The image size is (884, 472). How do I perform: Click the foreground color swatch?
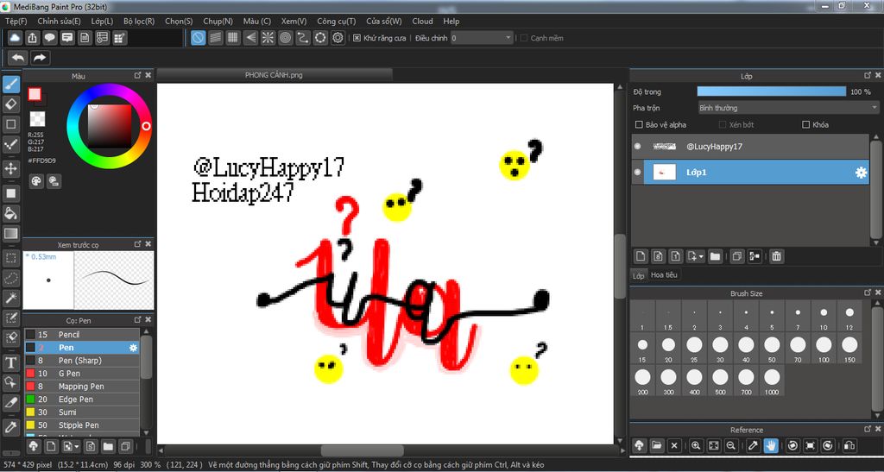35,94
